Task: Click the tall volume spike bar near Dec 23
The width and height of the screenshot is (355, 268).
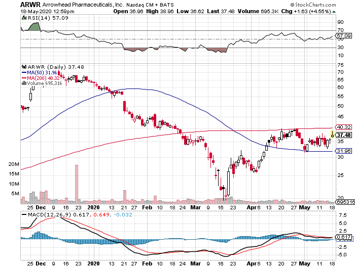Action: (x=77, y=184)
